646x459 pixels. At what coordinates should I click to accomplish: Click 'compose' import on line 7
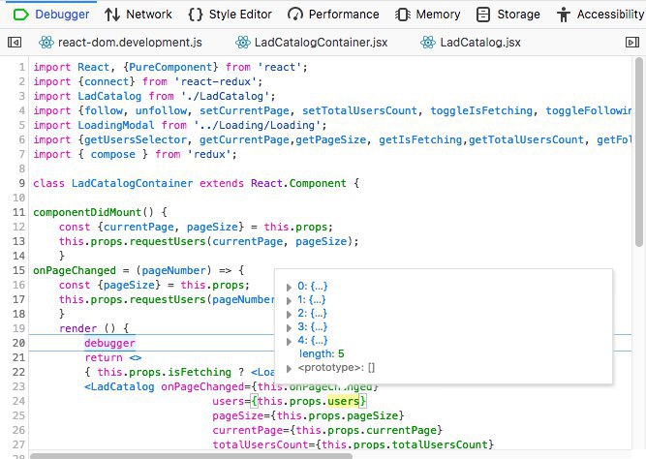pos(113,155)
